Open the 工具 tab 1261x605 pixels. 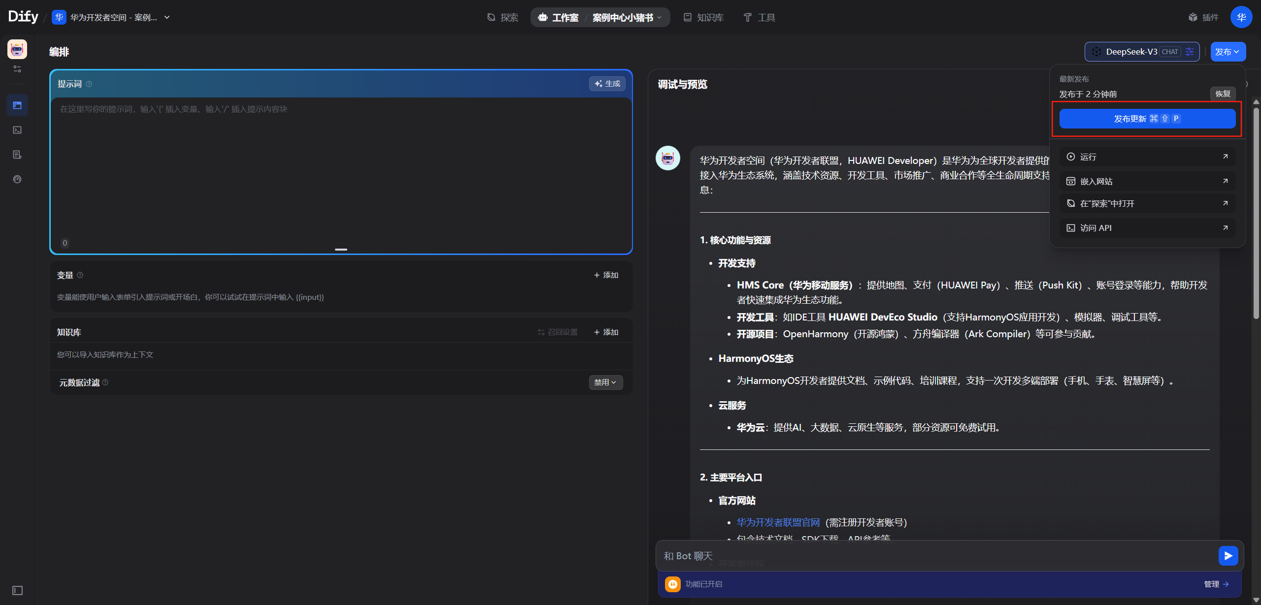[760, 17]
